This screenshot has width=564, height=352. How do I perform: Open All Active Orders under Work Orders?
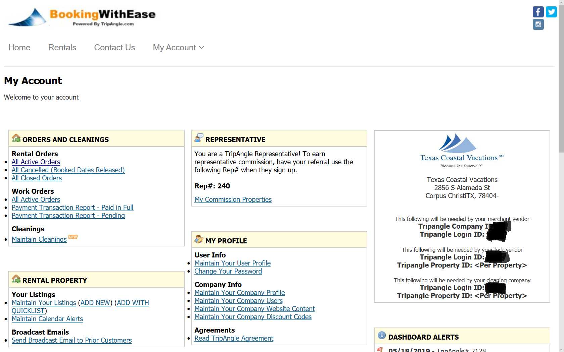36,199
